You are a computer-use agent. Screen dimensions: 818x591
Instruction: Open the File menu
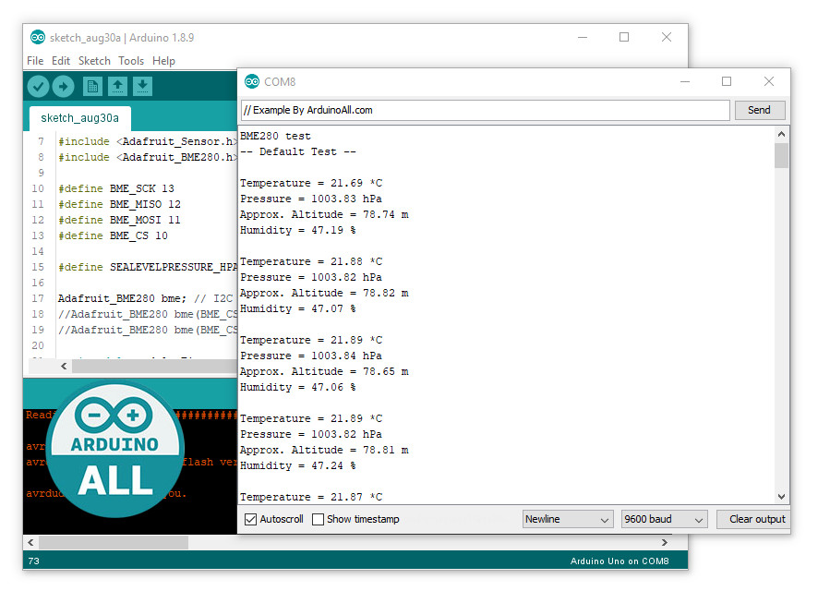point(35,61)
